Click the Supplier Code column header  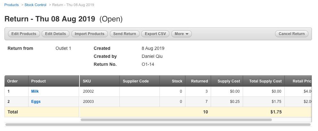(136, 81)
